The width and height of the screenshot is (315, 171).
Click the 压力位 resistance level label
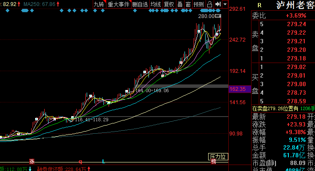(x=218, y=157)
